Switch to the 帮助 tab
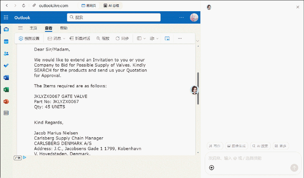The height and width of the screenshot is (178, 304). pos(64,28)
